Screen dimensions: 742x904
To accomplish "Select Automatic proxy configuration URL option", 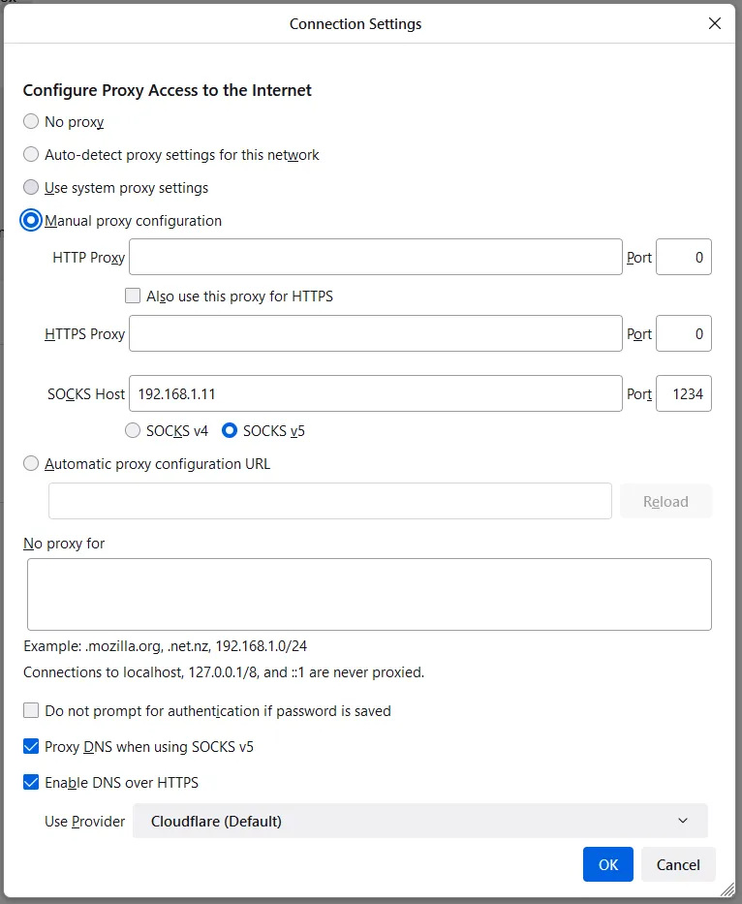I will pos(31,463).
